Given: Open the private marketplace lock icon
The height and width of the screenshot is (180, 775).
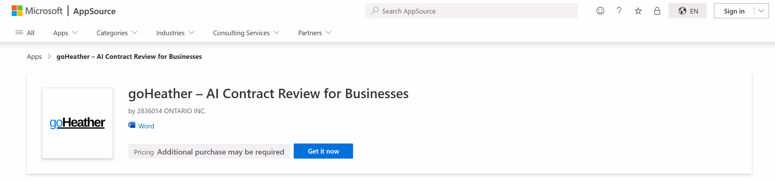Looking at the screenshot, I should click(657, 11).
